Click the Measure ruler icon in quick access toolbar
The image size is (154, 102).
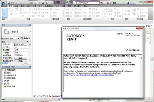click(x=31, y=3)
